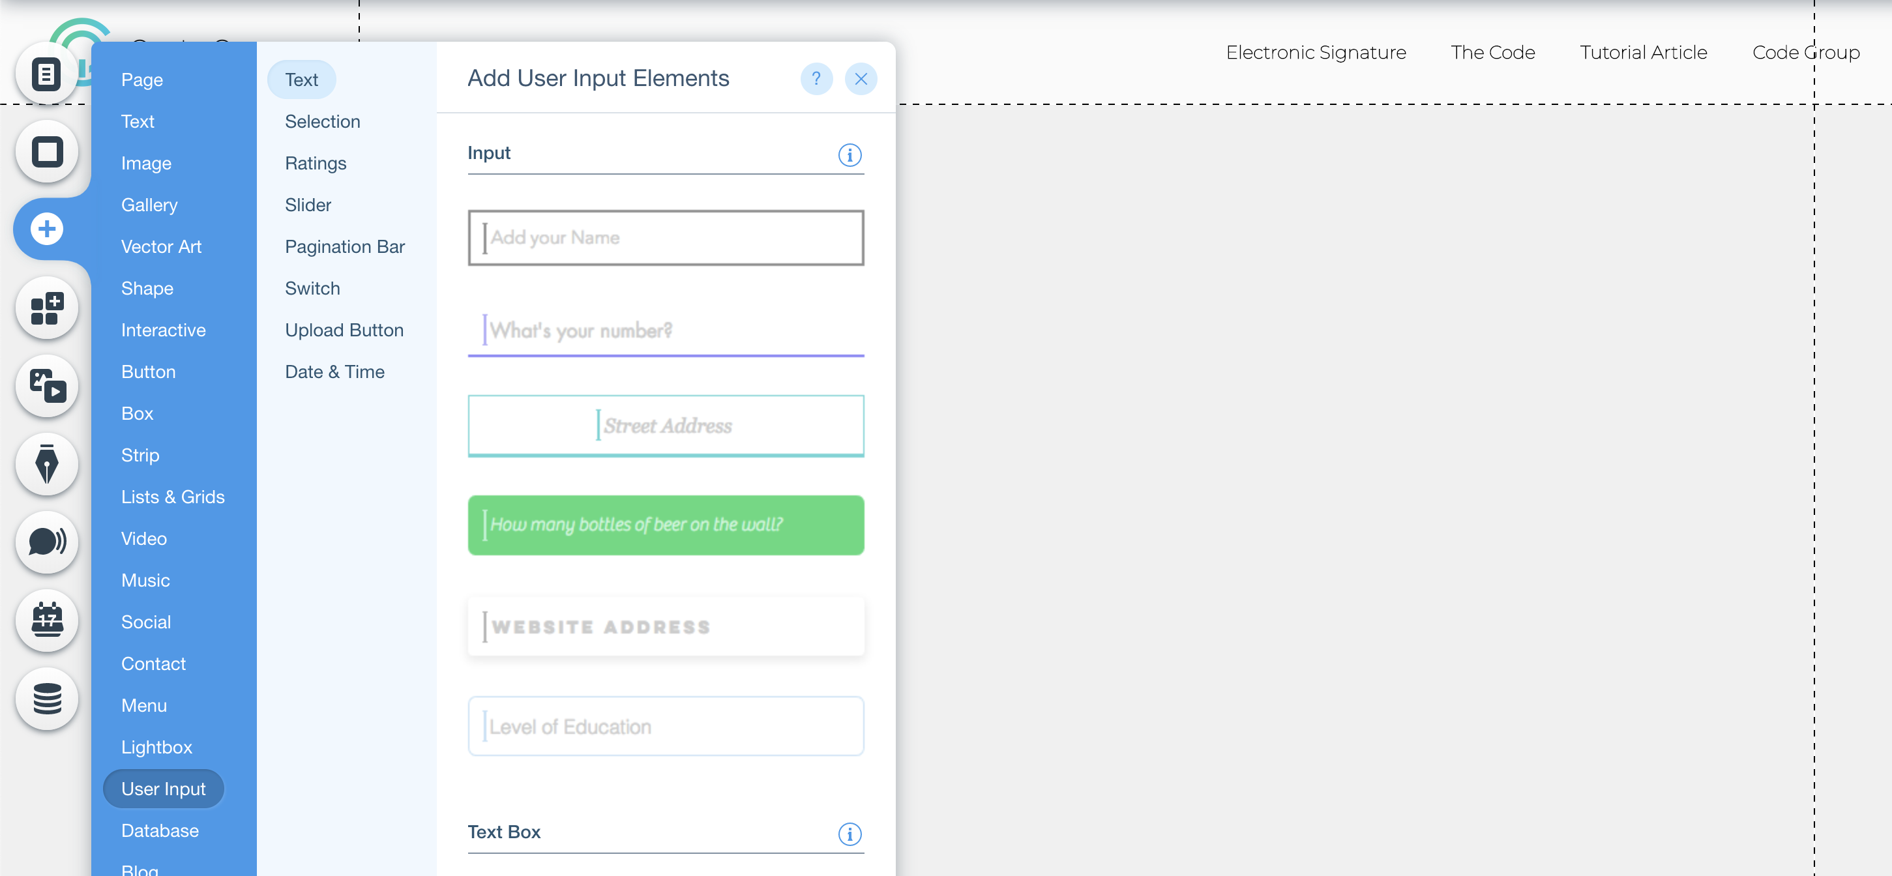Screen dimensions: 1892x876
Task: Open the Selection subcategory
Action: coord(323,122)
